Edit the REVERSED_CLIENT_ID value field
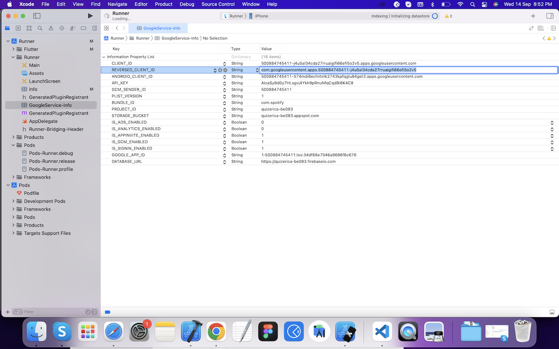This screenshot has height=349, width=559. (408, 70)
